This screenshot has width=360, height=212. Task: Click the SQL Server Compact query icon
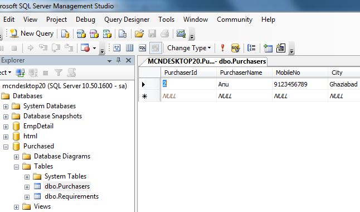[123, 34]
